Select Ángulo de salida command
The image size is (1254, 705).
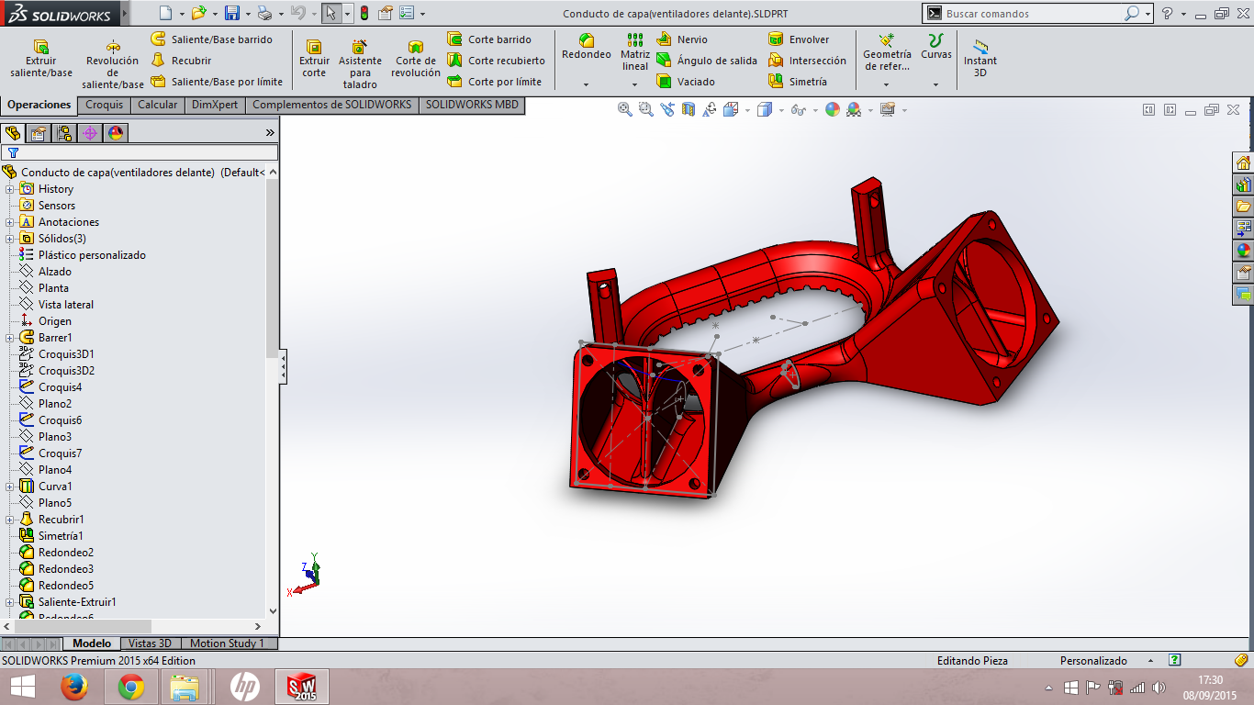tap(707, 61)
